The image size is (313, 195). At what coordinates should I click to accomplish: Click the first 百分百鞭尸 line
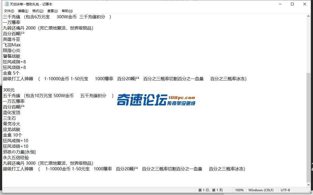pos(13,34)
